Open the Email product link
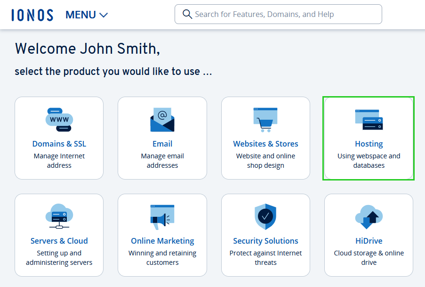The image size is (425, 287). (x=162, y=144)
